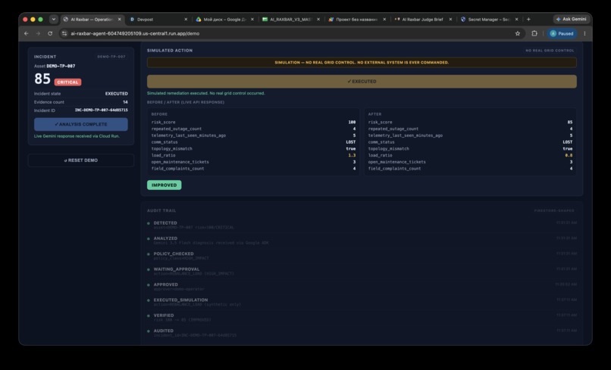Image resolution: width=611 pixels, height=370 pixels.
Task: Click Before load_ratio value 1.3
Action: click(x=352, y=155)
